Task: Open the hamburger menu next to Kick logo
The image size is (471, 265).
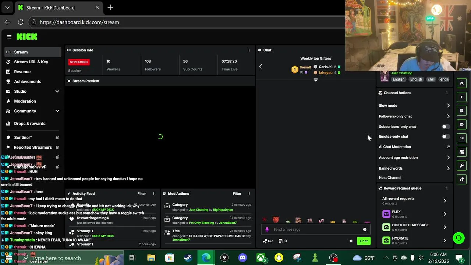Action: pyautogui.click(x=9, y=37)
